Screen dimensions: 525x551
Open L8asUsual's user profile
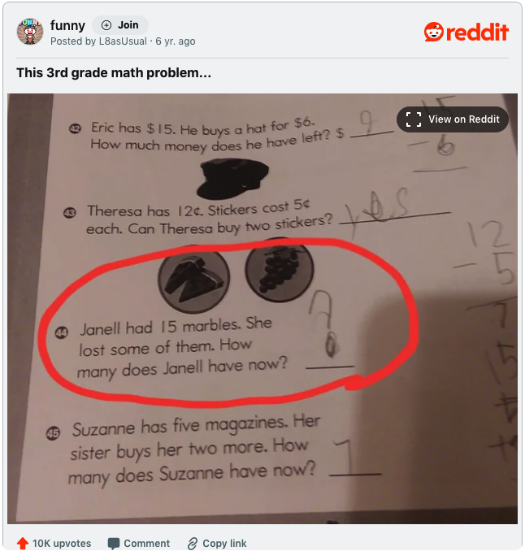point(123,41)
